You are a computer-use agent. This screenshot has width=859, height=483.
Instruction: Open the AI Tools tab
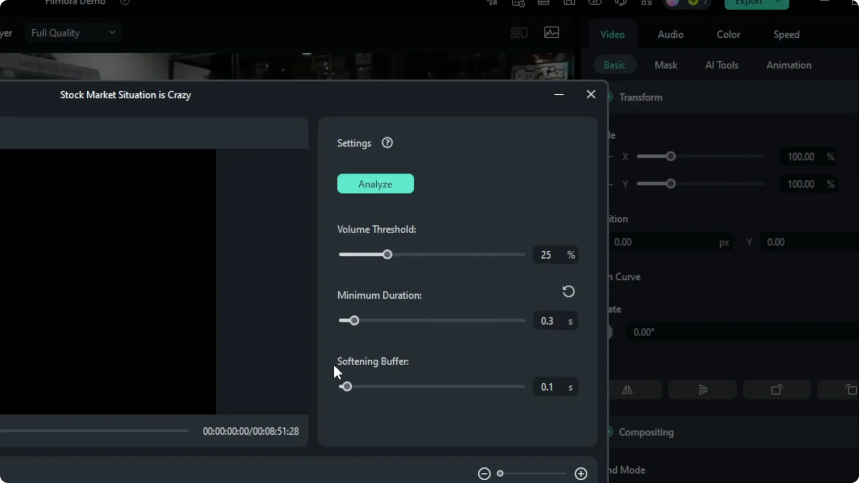722,64
